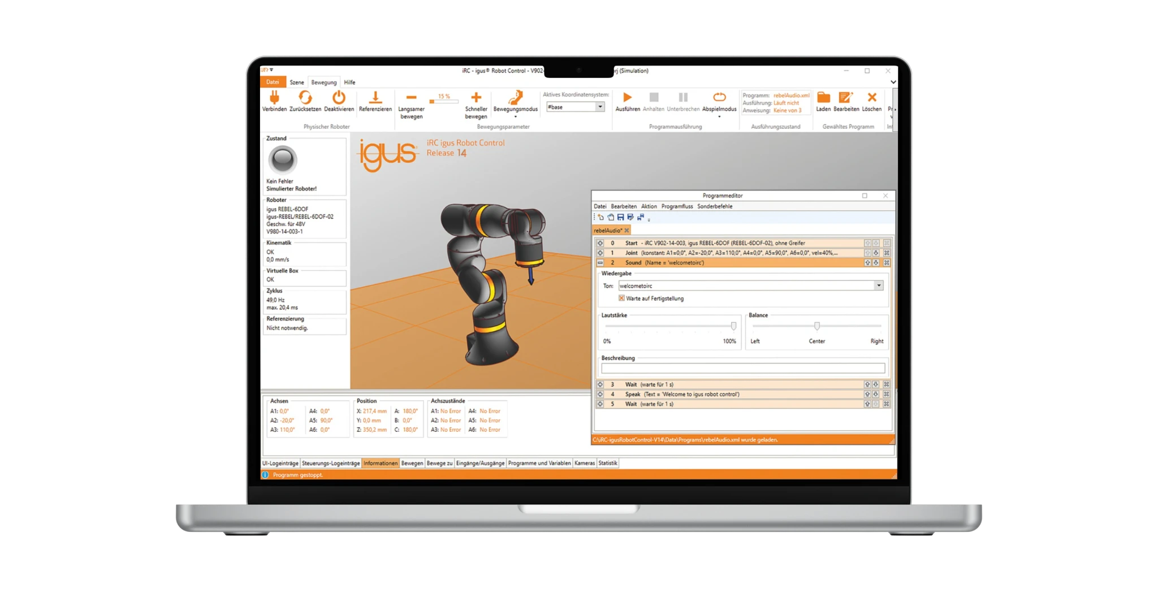The image size is (1158, 606).
Task: Select the Referenzieren download-arrow icon
Action: [x=376, y=97]
